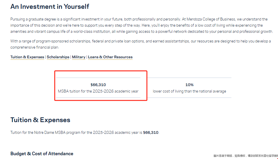Follow the Scholarships link
This screenshot has width=278, height=159.
pyautogui.click(x=58, y=57)
